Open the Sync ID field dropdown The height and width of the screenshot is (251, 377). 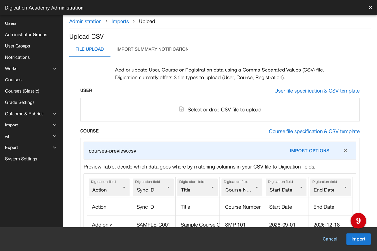[153, 187]
